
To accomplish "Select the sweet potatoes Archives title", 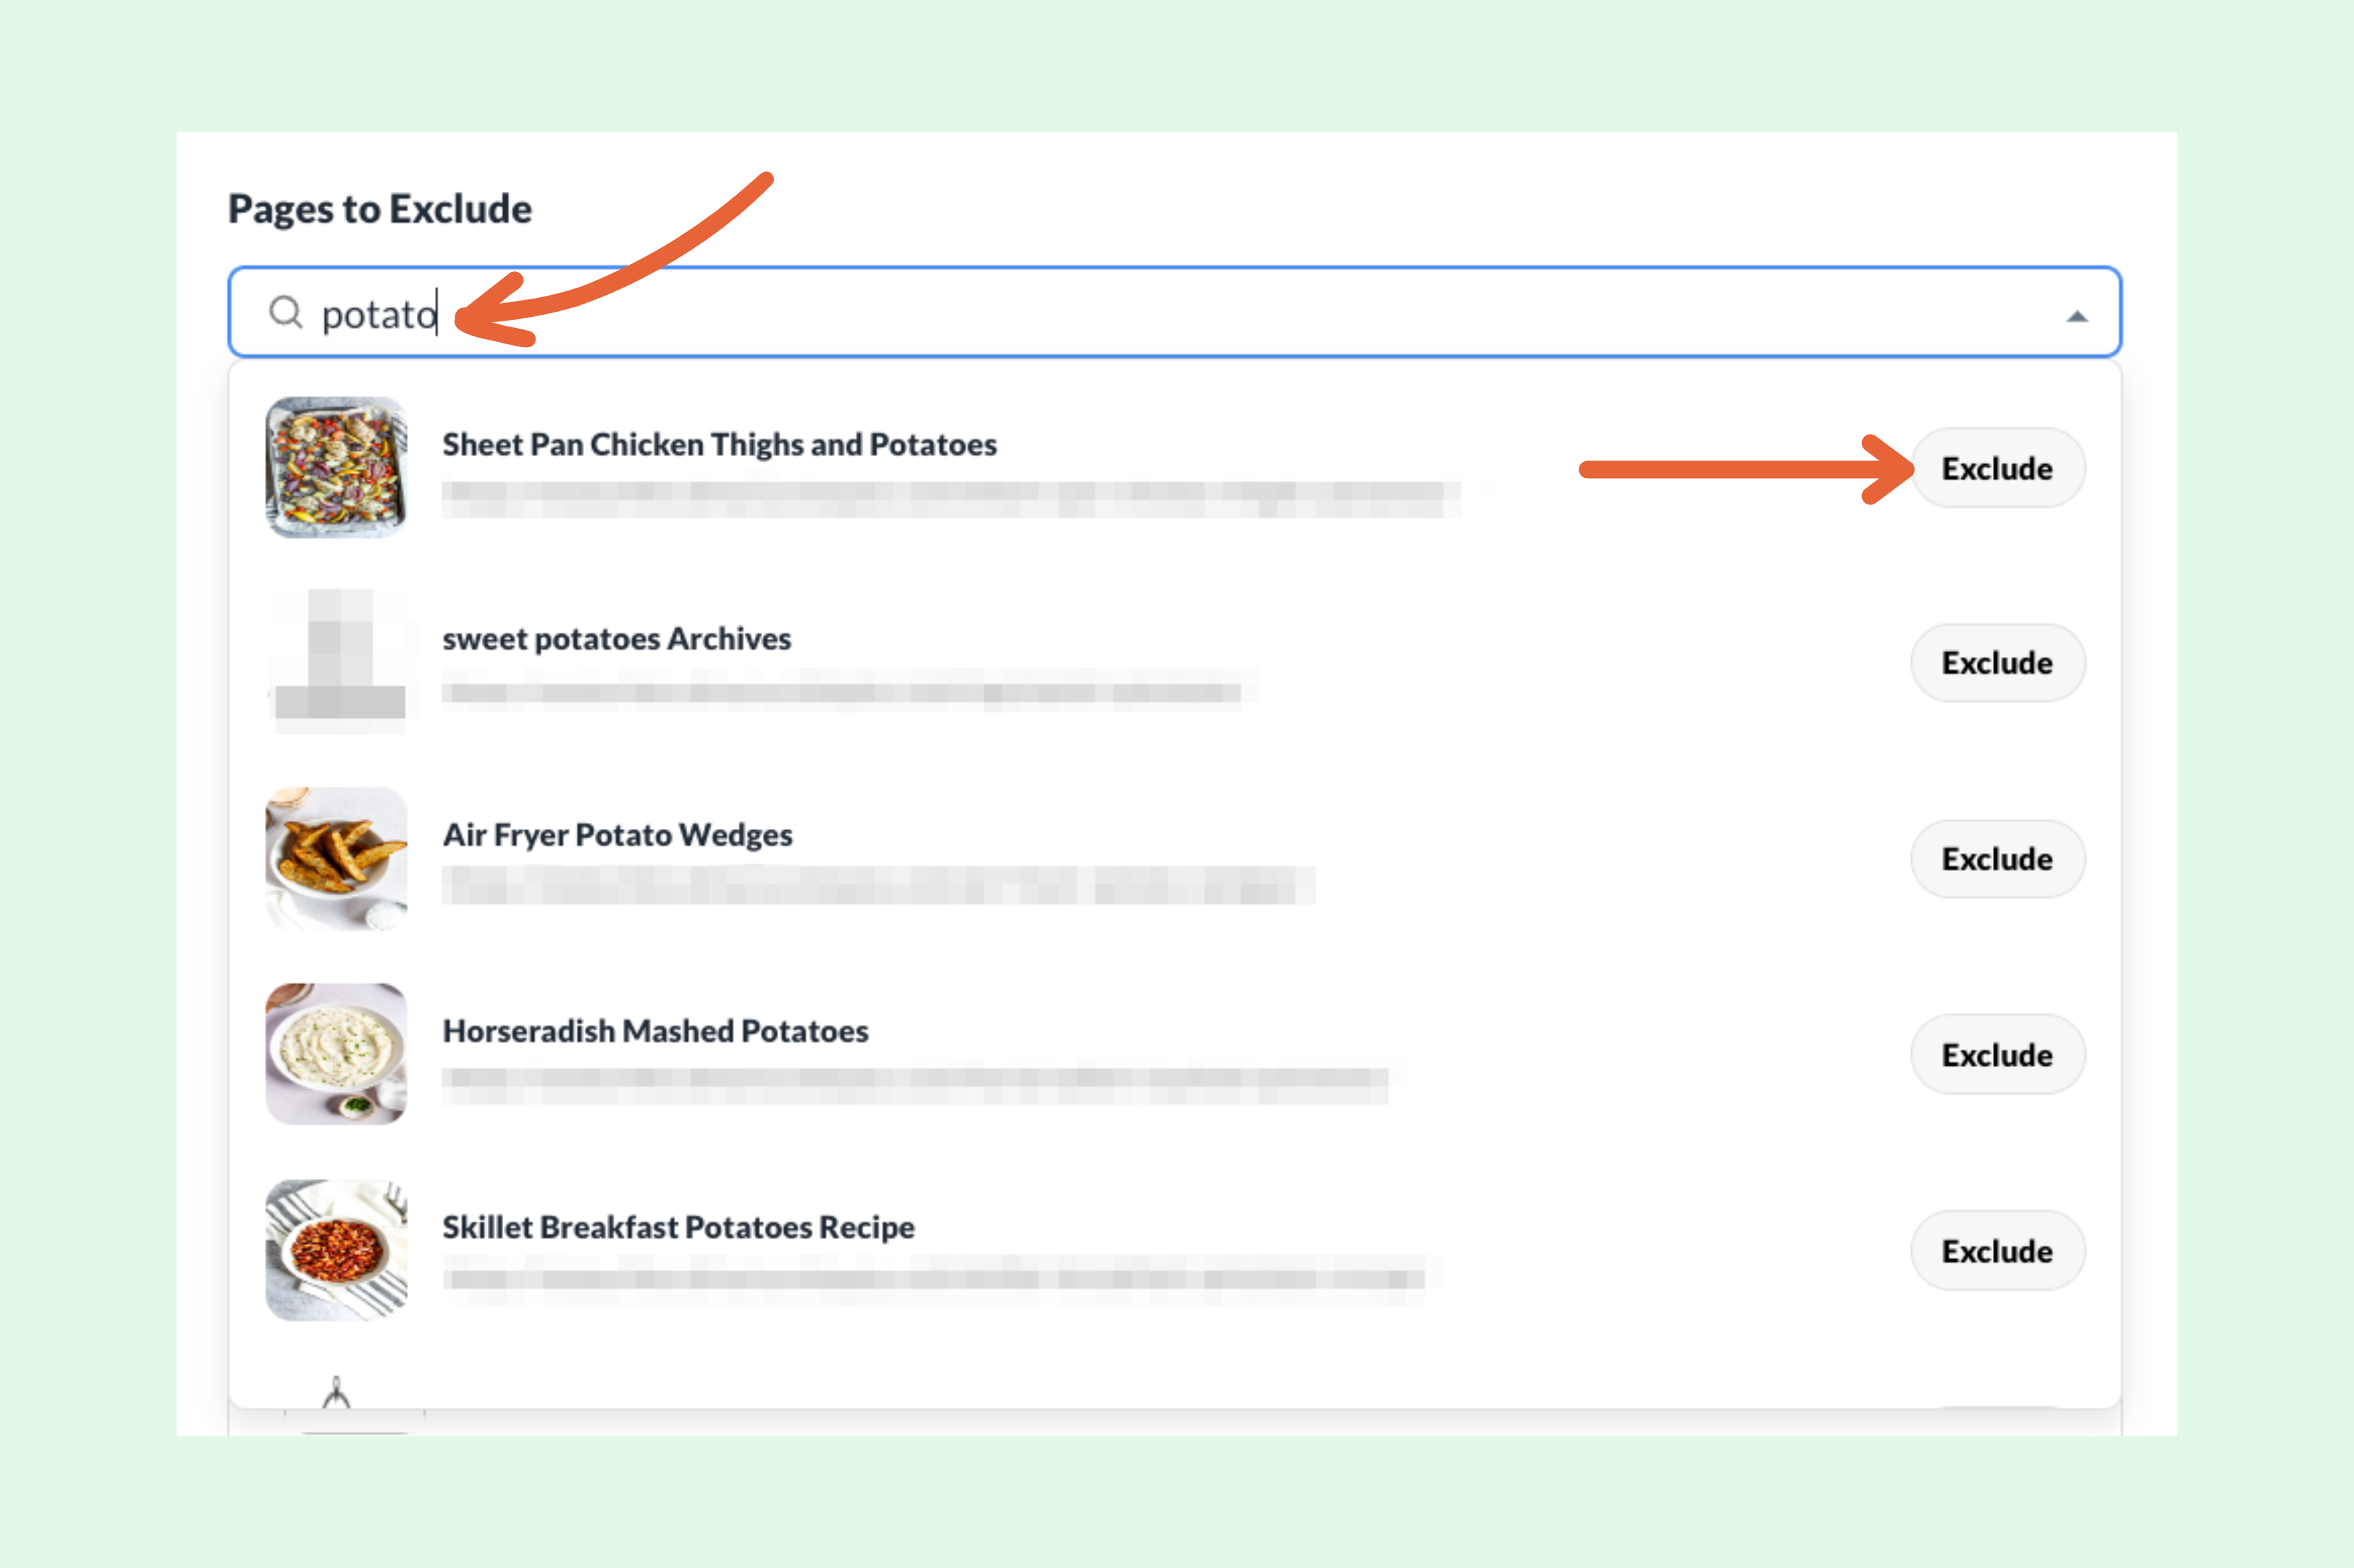I will pos(617,638).
